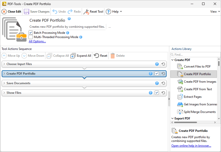Expand the Choose Input Files action
The image size is (221, 152).
[x=4, y=64]
